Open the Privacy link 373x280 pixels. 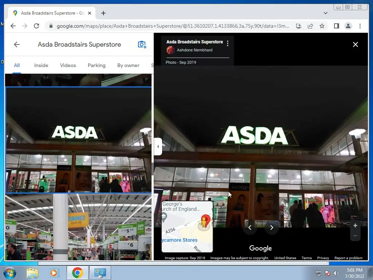point(323,258)
